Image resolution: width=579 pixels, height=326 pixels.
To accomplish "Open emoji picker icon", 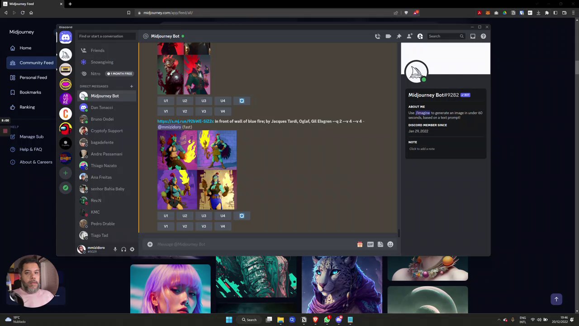I will [390, 244].
